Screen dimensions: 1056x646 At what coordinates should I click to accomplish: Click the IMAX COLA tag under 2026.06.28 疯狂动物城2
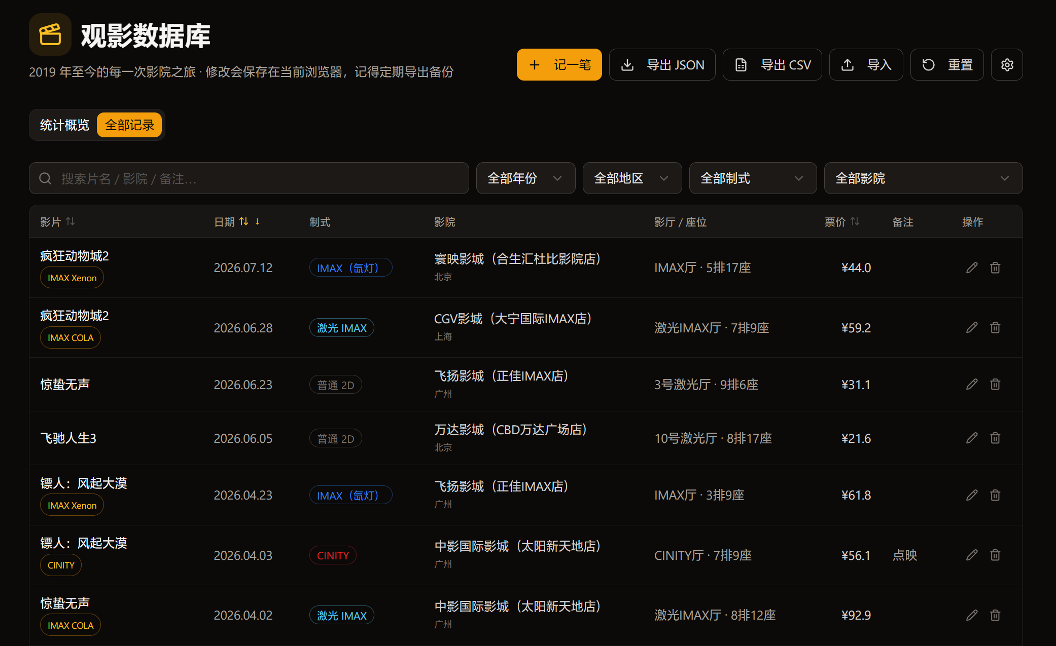(x=71, y=337)
